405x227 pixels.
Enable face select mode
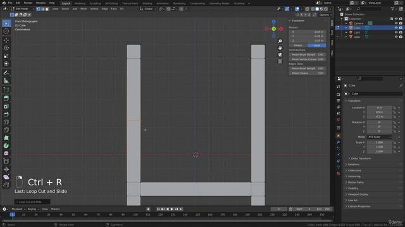tap(47, 9)
